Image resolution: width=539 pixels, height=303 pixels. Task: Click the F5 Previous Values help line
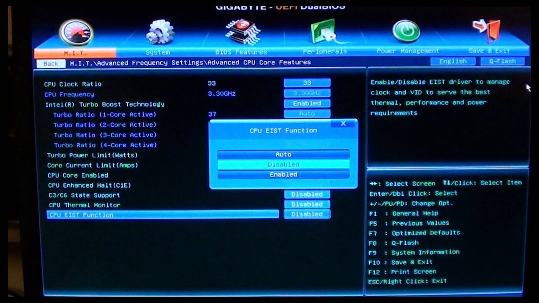[409, 223]
